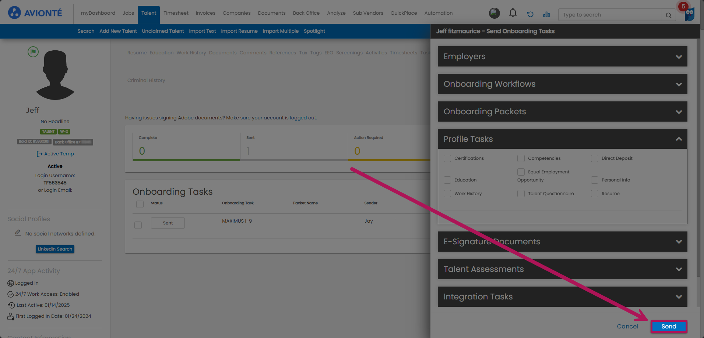Image resolution: width=704 pixels, height=338 pixels.
Task: Expand the E-Signature Documents section
Action: (x=562, y=242)
